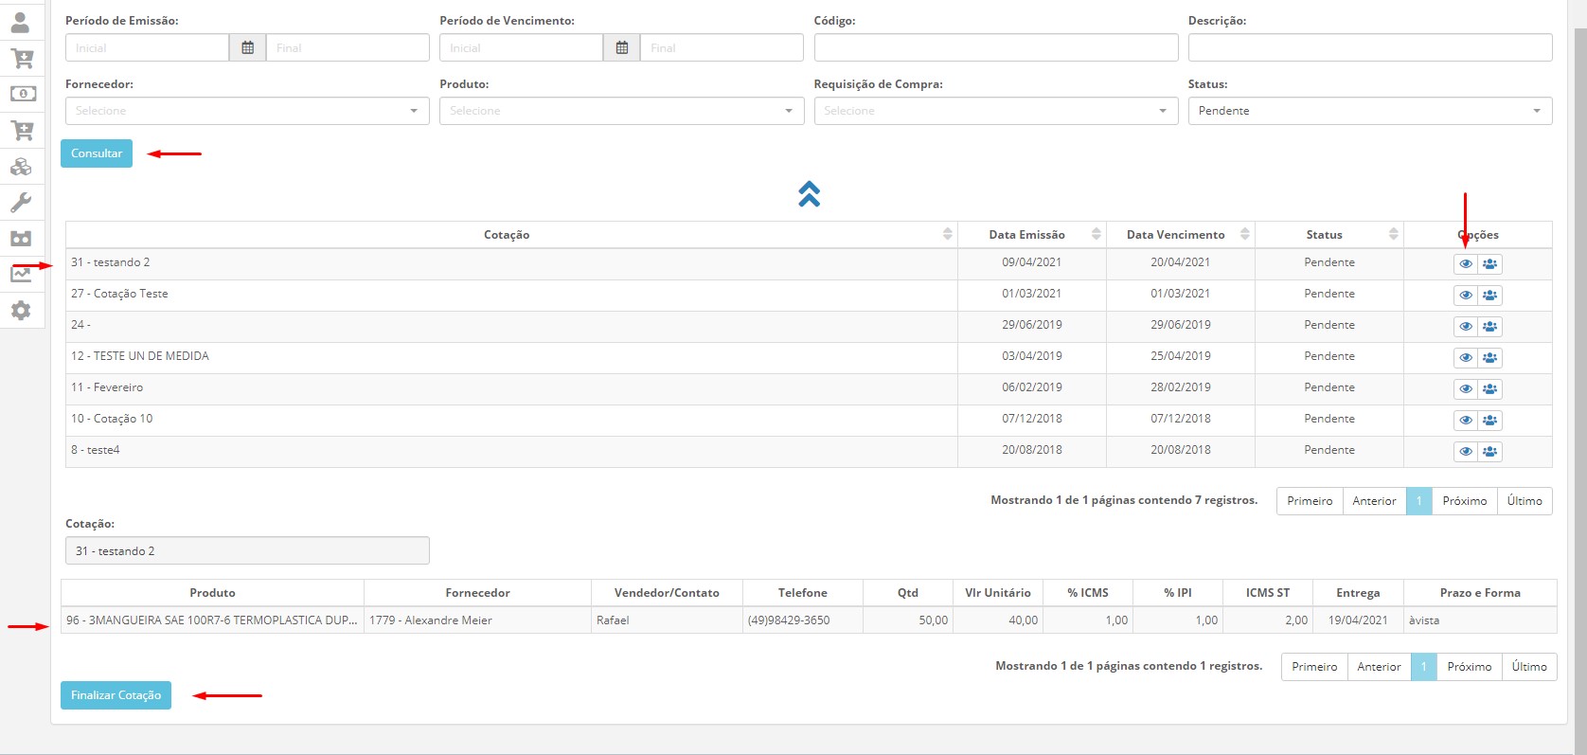
Task: Sort table by Cotação column
Action: (511, 235)
